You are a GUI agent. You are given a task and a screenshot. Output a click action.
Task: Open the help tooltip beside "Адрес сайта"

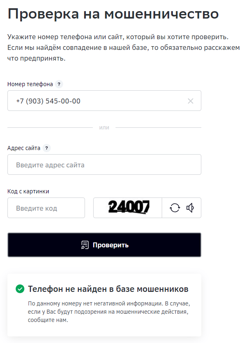46,148
